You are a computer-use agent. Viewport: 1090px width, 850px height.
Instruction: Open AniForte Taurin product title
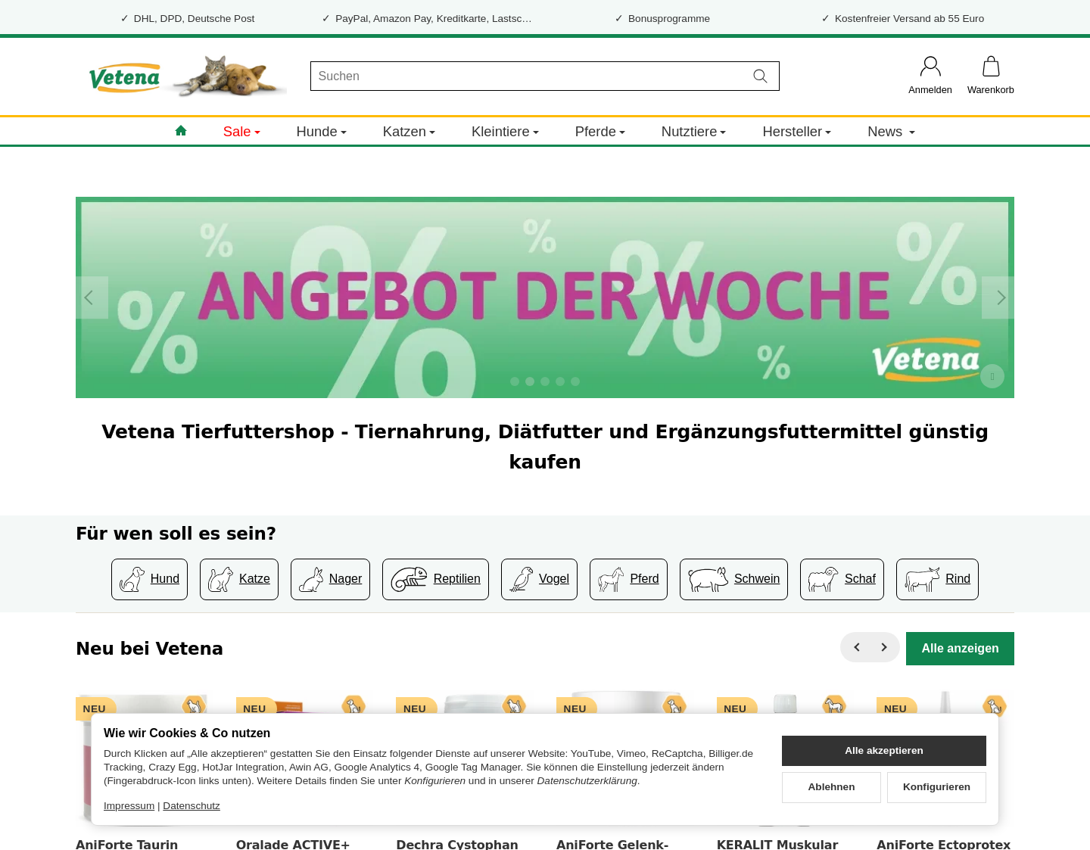click(127, 844)
